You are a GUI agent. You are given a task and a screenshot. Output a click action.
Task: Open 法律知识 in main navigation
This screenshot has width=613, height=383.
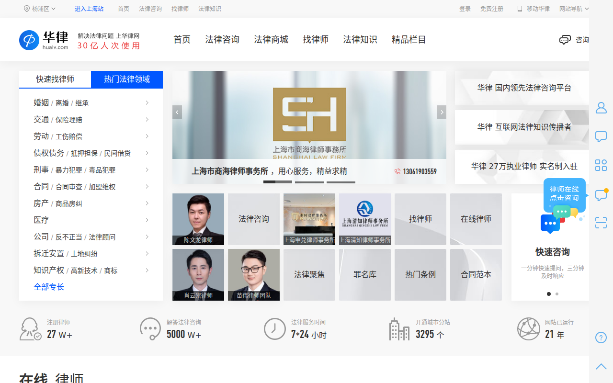[x=360, y=40]
